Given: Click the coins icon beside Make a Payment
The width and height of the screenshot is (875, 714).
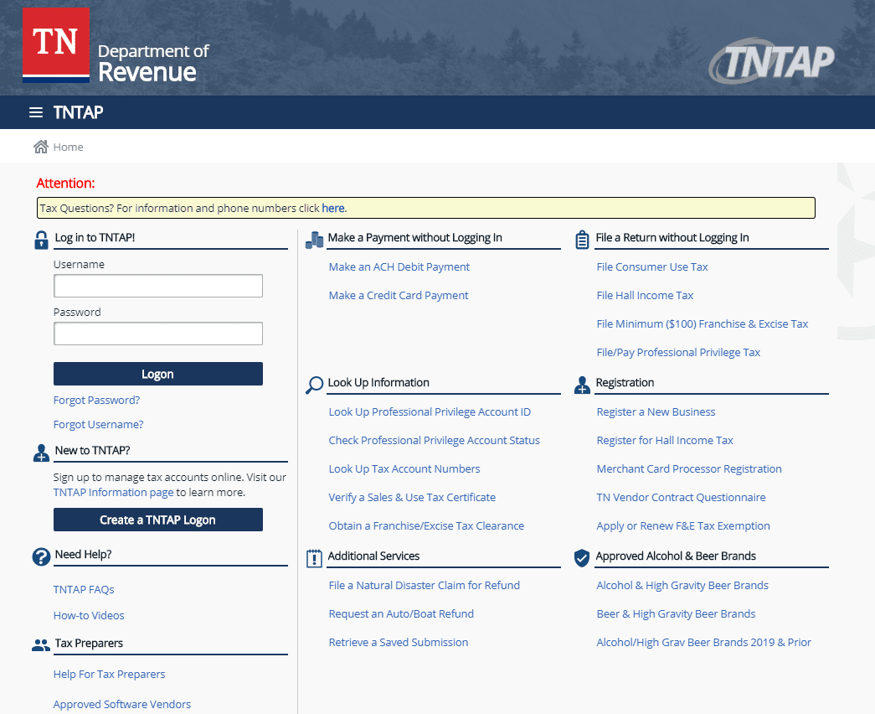Looking at the screenshot, I should [315, 241].
